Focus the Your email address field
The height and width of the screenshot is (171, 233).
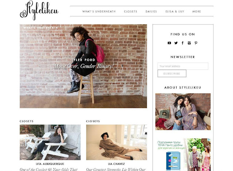click(x=183, y=66)
